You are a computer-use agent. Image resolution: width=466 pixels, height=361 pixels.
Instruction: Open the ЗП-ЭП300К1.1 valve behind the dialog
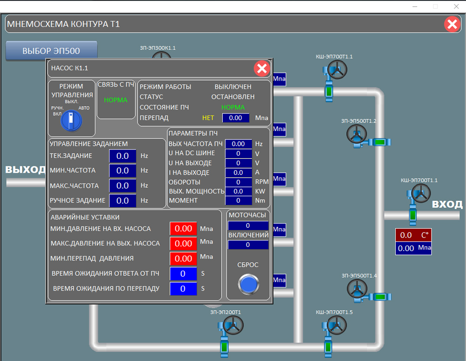pyautogui.click(x=162, y=55)
